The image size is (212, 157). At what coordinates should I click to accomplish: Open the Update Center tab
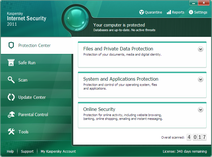click(32, 97)
